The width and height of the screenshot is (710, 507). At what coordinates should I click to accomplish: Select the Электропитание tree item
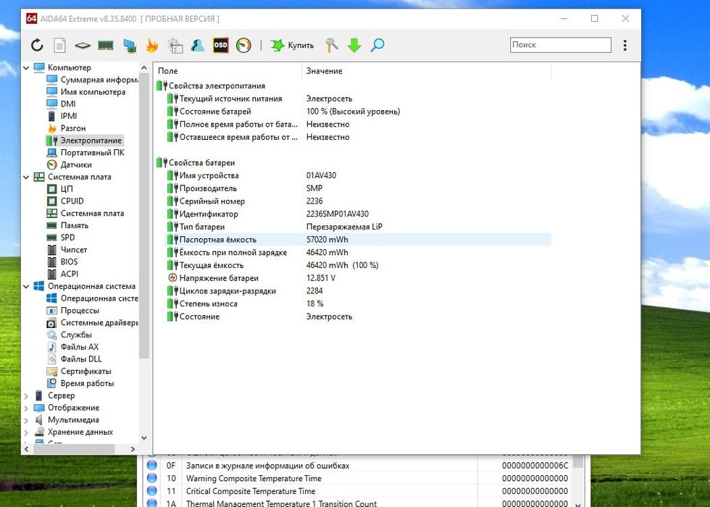(x=91, y=141)
